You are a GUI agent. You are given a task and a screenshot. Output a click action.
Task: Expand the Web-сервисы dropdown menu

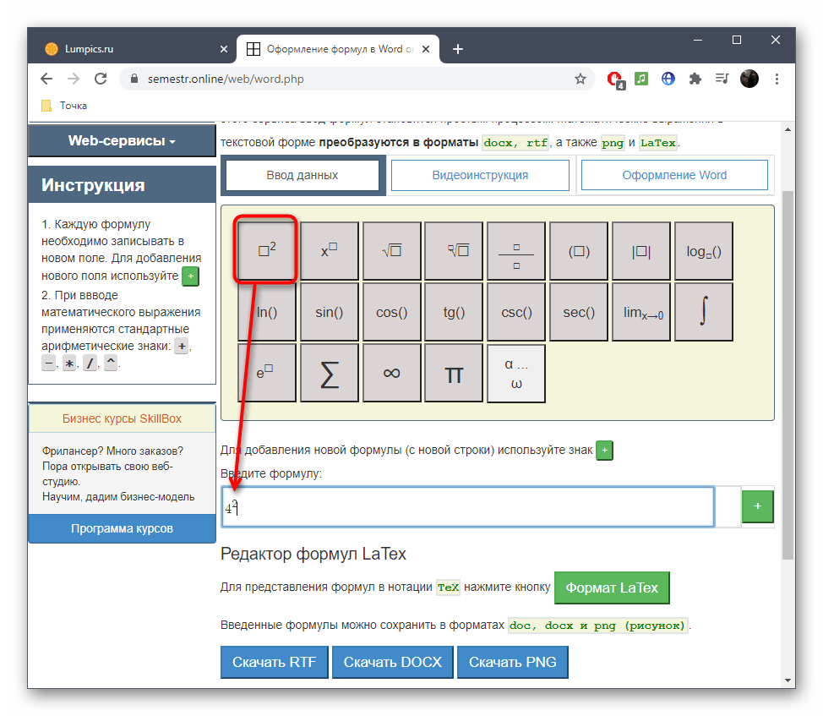point(122,141)
